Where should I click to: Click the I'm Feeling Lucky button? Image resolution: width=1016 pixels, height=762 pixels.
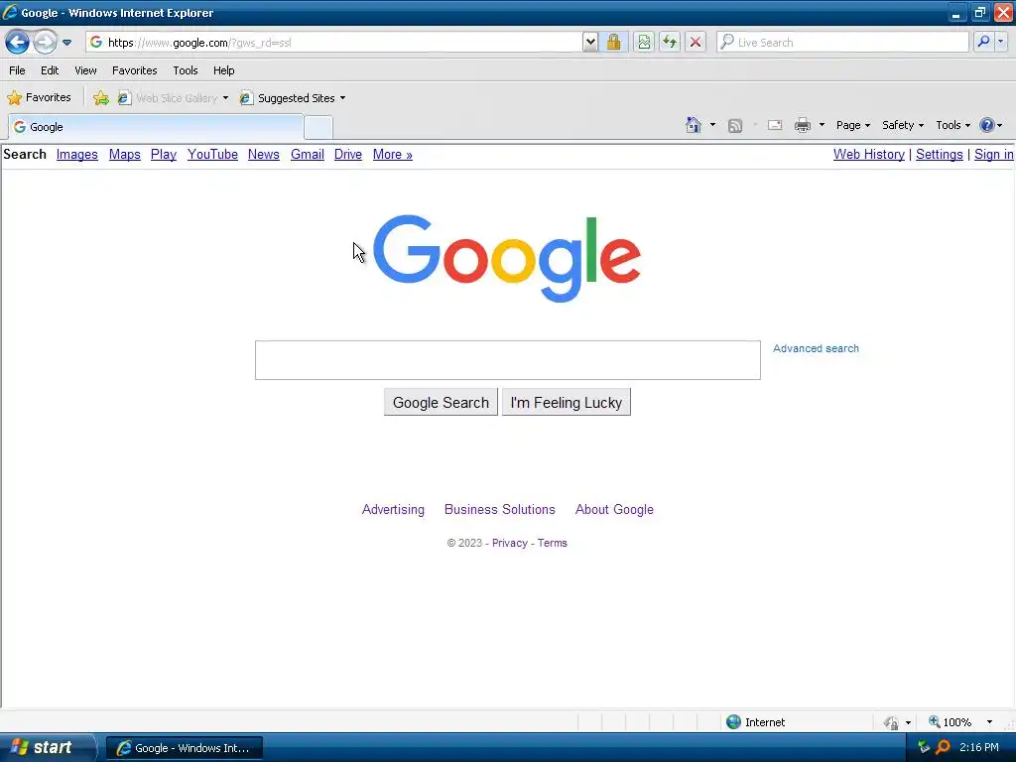[x=567, y=403]
